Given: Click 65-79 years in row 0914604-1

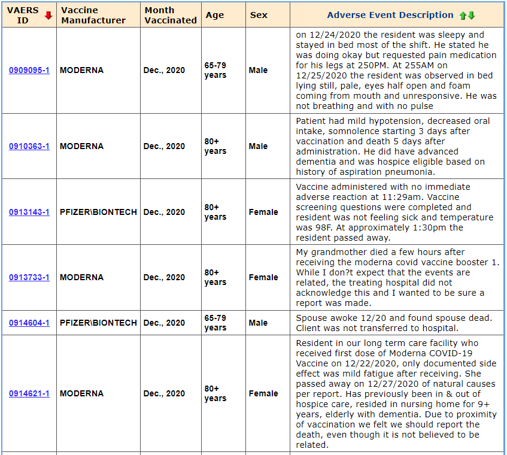Looking at the screenshot, I should click(215, 323).
